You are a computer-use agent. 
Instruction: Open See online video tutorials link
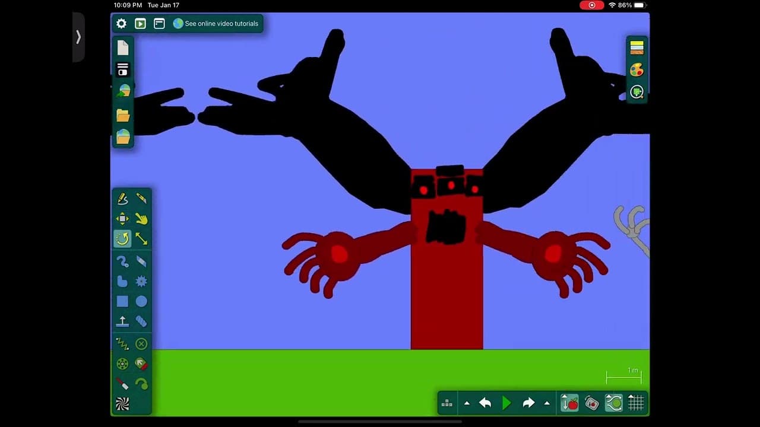click(x=216, y=24)
